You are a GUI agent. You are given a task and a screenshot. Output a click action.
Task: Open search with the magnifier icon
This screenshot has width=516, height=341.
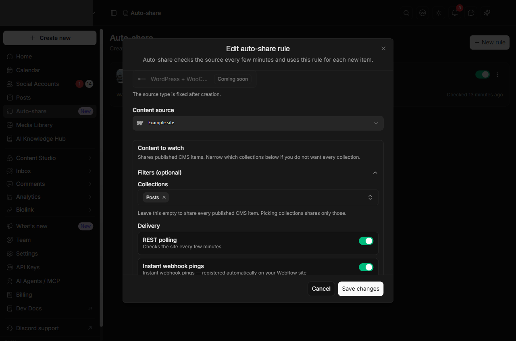tap(406, 13)
